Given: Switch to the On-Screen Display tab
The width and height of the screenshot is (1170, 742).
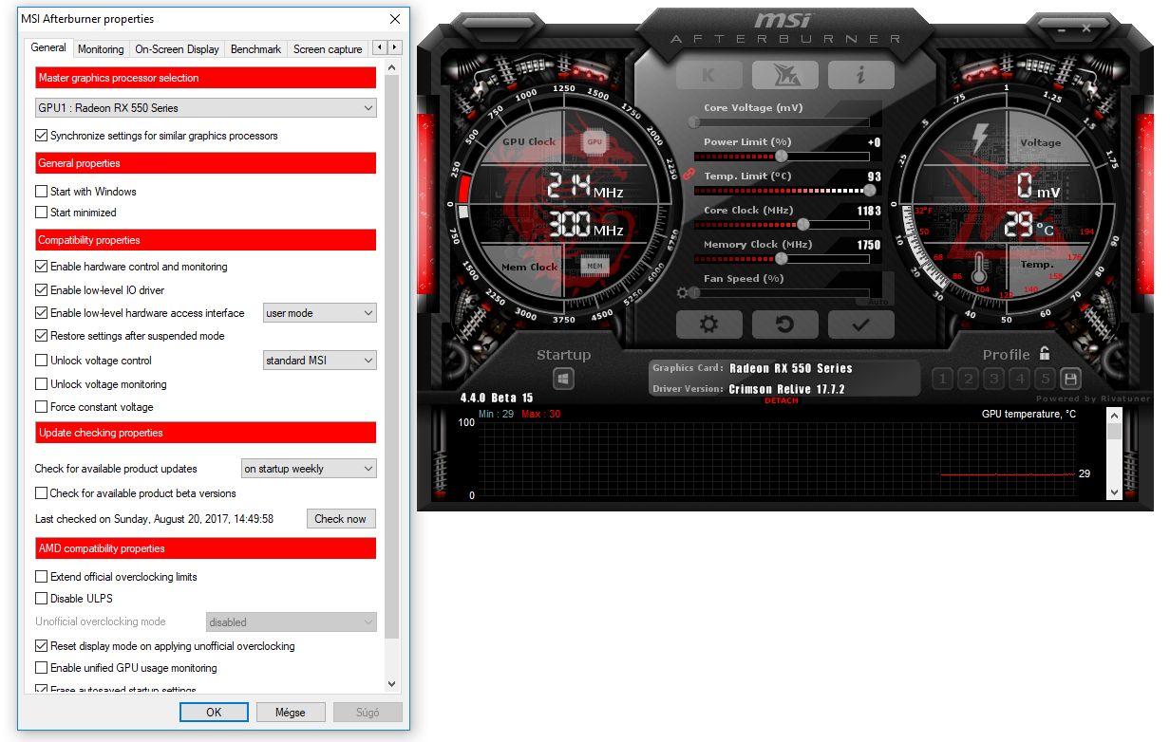Looking at the screenshot, I should 177,49.
